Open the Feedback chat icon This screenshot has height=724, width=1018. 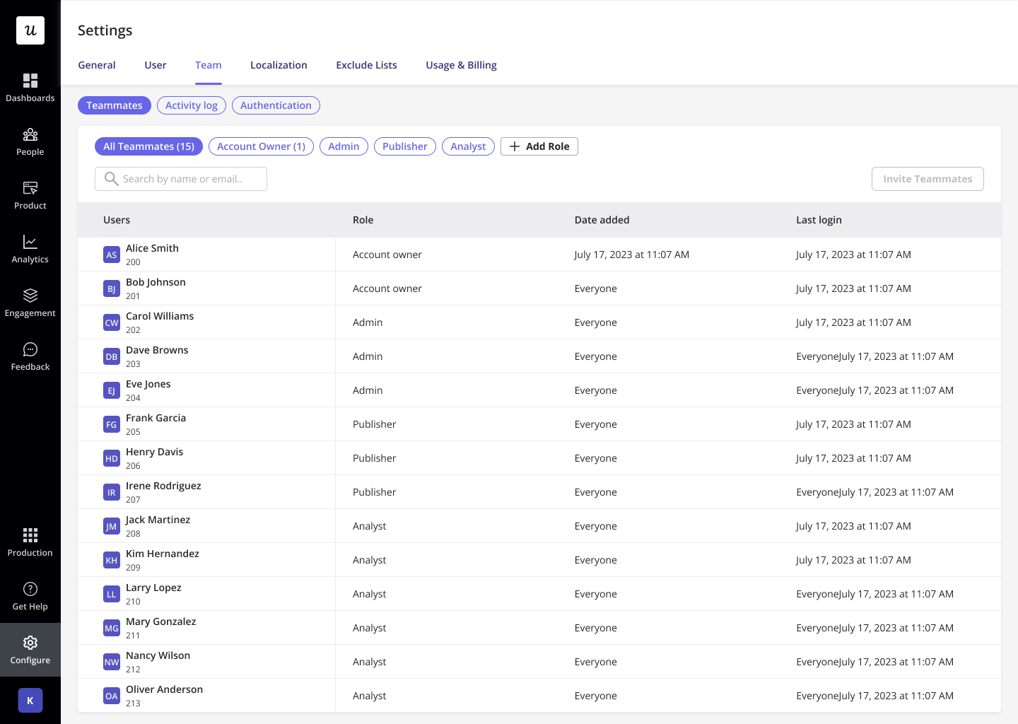30,349
